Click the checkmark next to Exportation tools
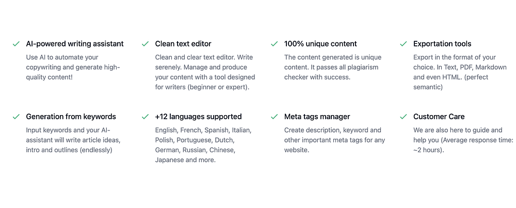Screen dimensions: 516x208 click(x=403, y=44)
